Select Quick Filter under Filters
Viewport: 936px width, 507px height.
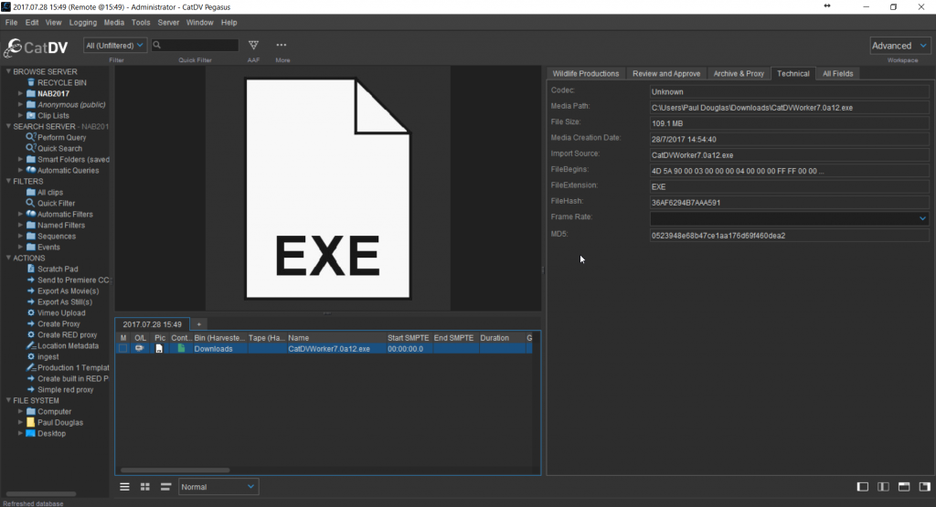pos(56,204)
